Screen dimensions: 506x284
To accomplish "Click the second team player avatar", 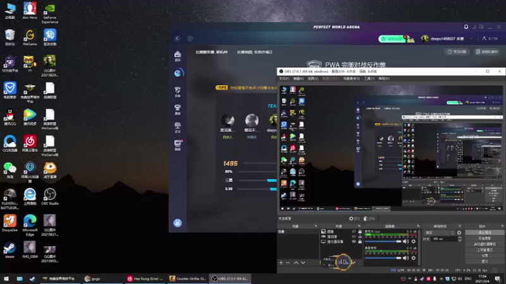I will 252,121.
